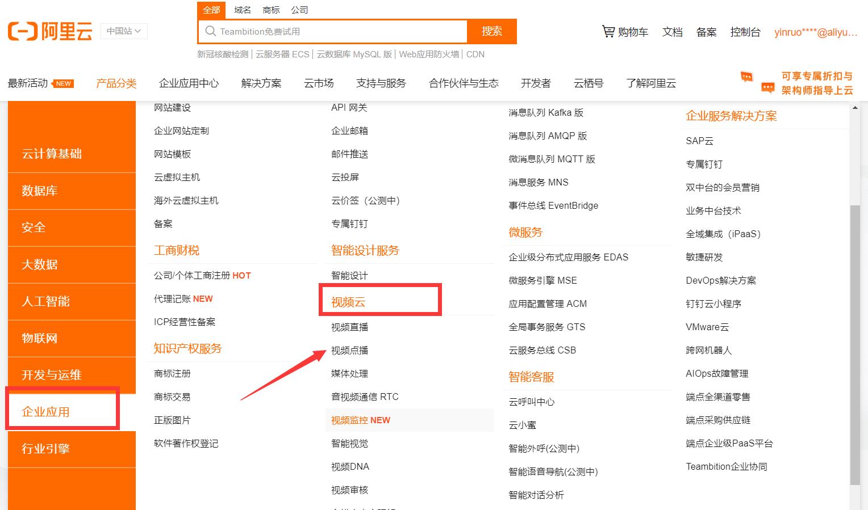This screenshot has height=510, width=868.
Task: Open 公司/个体工商注册 HOT link
Action: click(202, 276)
